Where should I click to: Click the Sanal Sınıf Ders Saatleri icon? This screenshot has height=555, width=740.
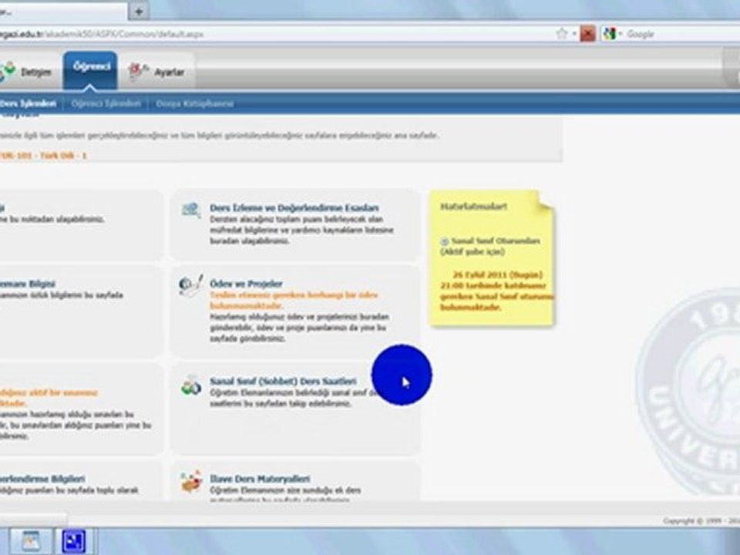click(191, 385)
